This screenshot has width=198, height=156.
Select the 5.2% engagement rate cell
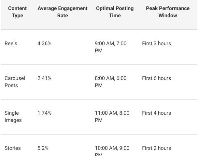click(x=43, y=148)
